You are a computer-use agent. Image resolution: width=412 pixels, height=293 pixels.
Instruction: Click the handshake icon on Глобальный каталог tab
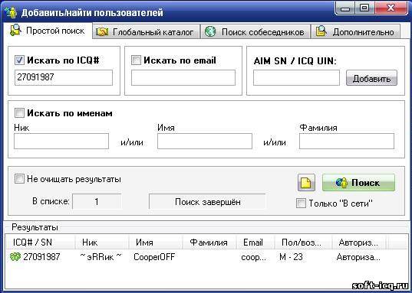click(102, 32)
